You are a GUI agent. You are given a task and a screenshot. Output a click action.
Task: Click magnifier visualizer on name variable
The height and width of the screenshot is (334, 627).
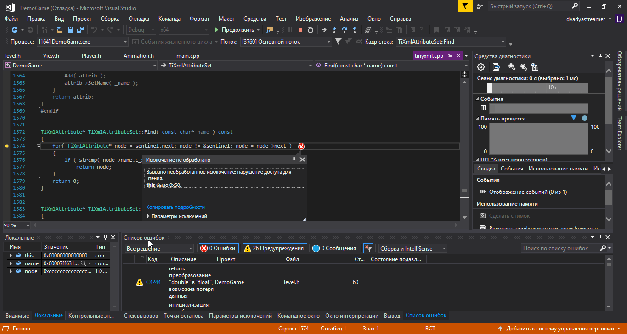83,263
